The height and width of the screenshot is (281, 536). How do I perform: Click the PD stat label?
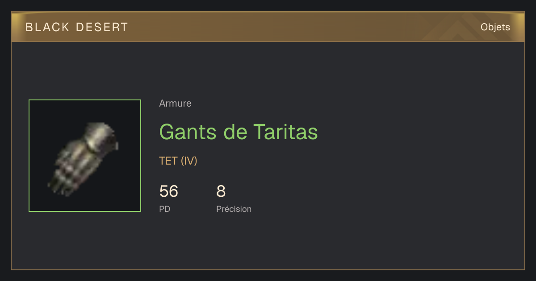coord(165,209)
